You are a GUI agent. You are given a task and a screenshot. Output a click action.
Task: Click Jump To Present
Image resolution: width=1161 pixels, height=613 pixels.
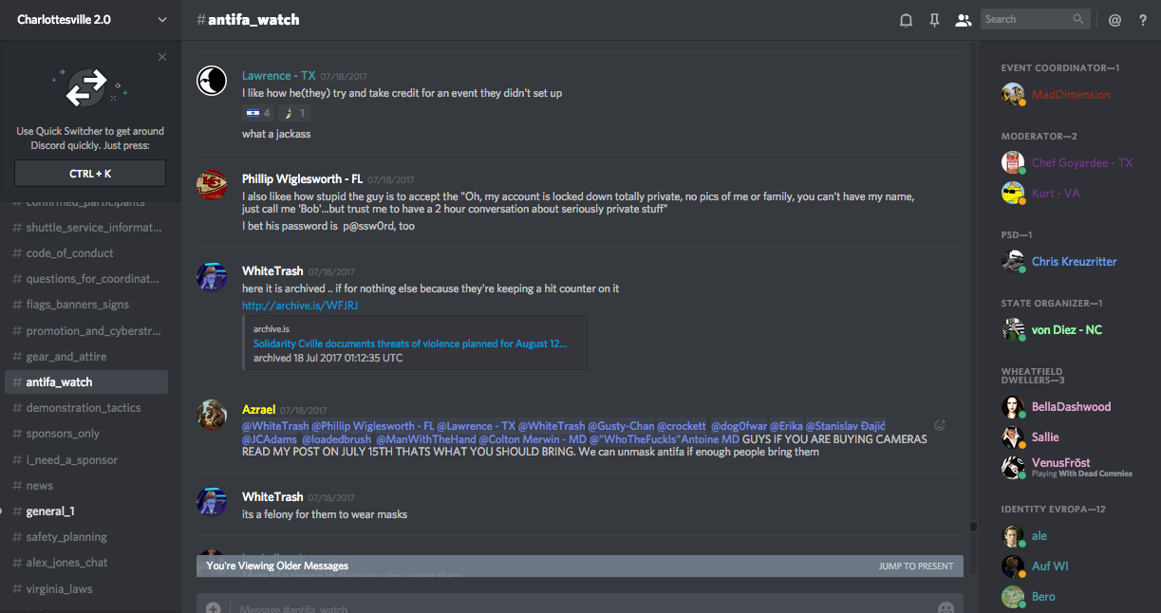[915, 567]
